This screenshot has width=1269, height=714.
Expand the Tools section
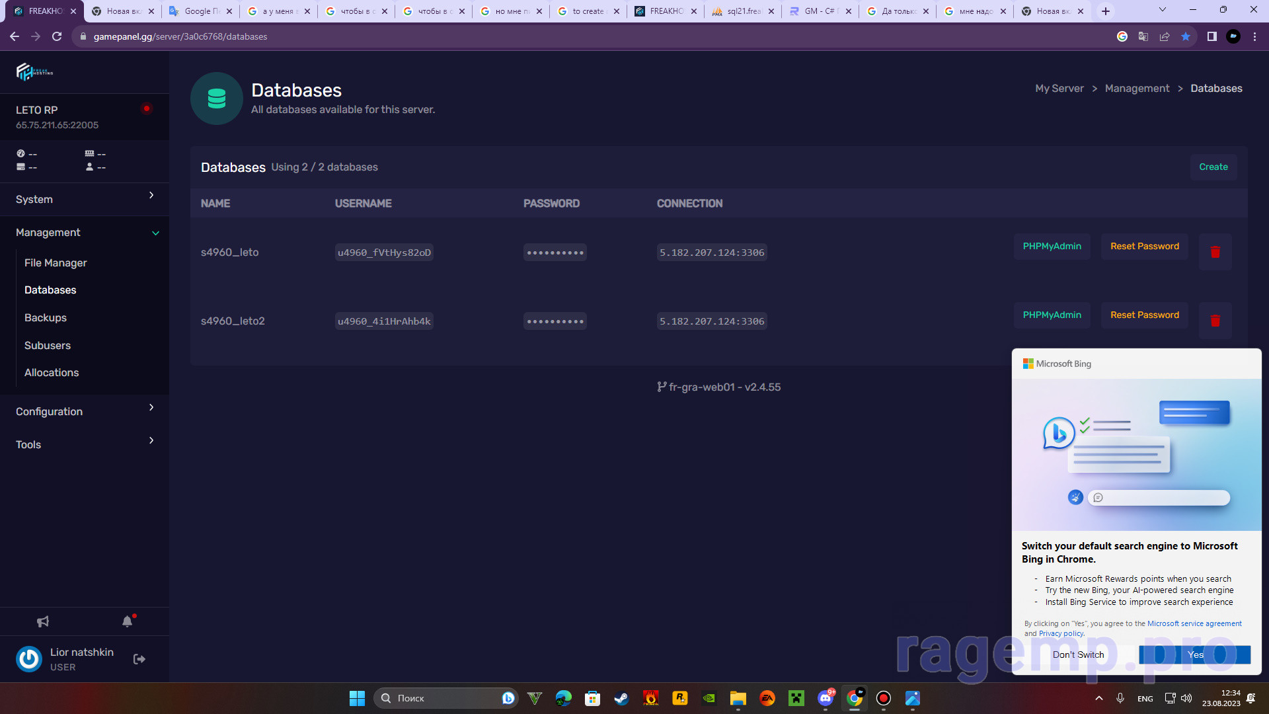click(x=85, y=444)
